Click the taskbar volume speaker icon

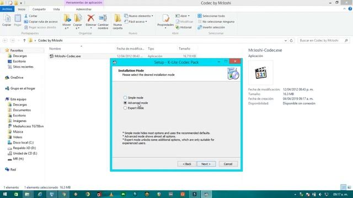[x=320, y=194]
